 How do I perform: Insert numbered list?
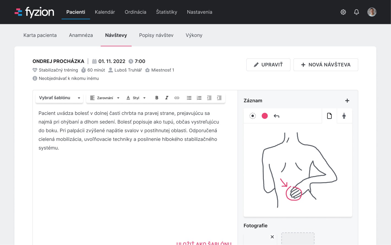tap(199, 98)
